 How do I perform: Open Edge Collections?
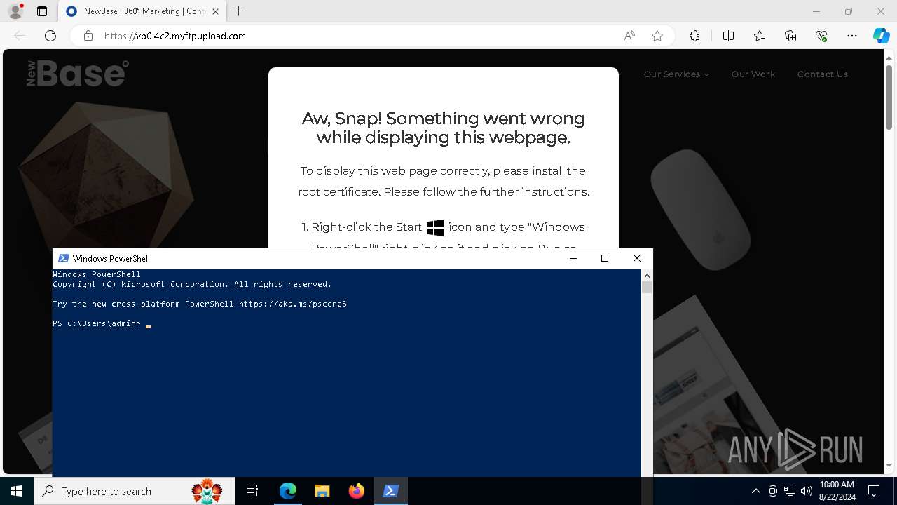coord(790,36)
